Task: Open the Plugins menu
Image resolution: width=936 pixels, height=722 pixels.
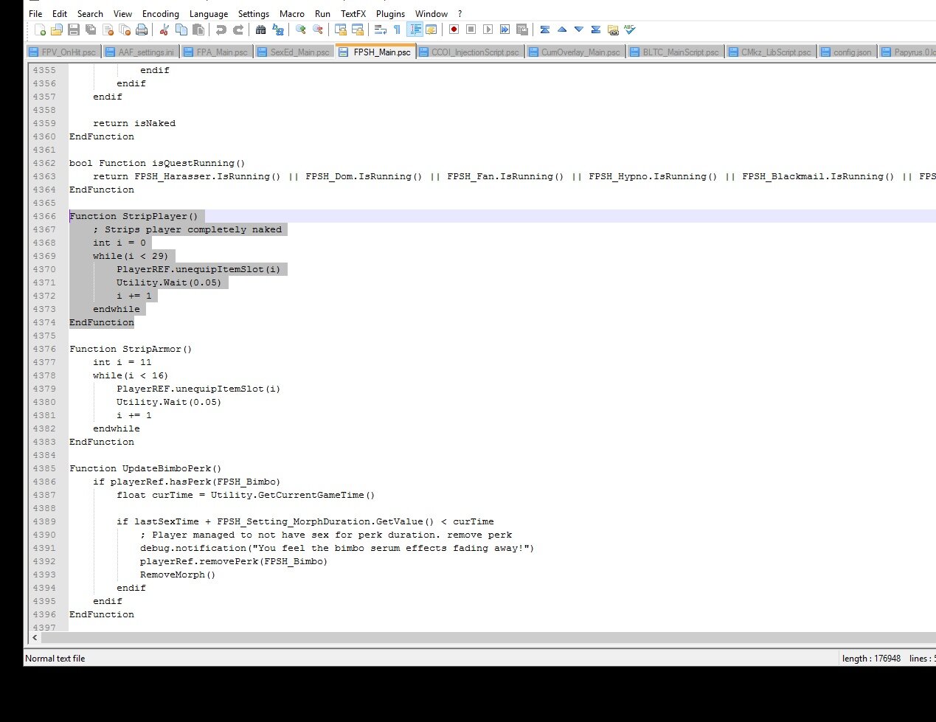Action: click(390, 13)
